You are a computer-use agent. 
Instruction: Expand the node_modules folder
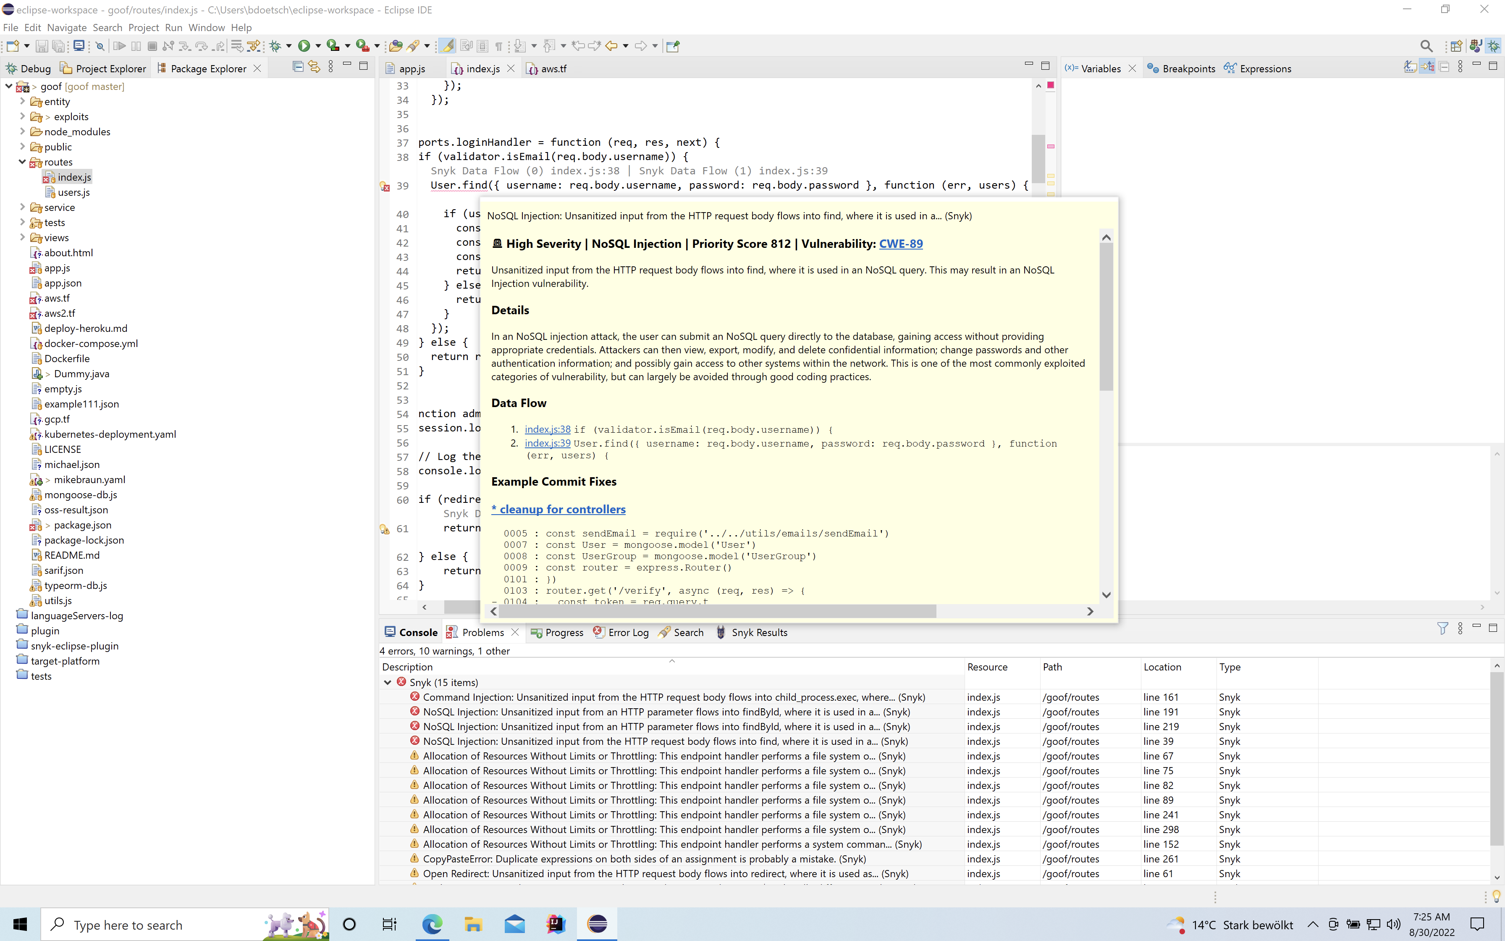(x=22, y=131)
